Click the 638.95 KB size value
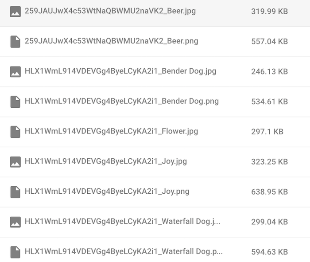 click(x=269, y=192)
